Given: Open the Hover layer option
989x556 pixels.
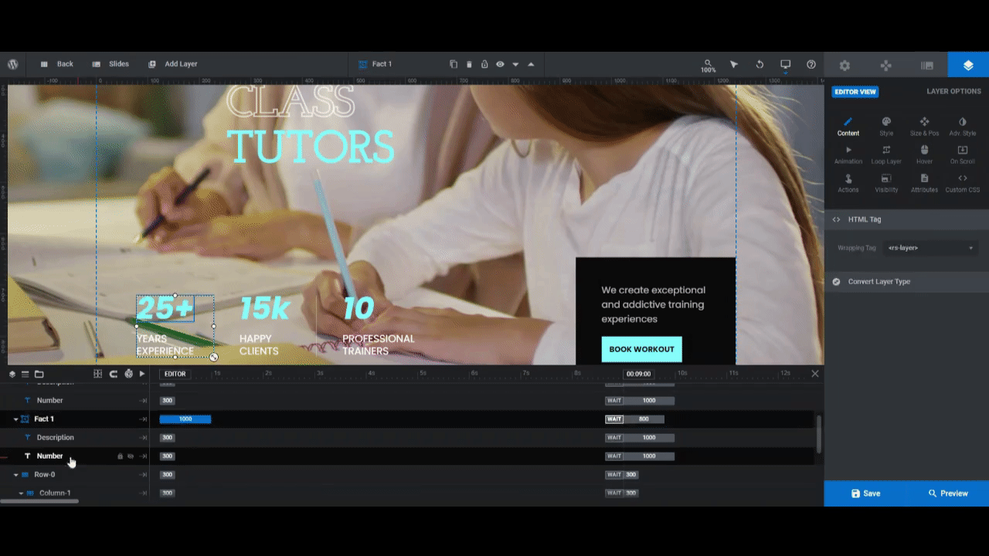Looking at the screenshot, I should tap(924, 155).
